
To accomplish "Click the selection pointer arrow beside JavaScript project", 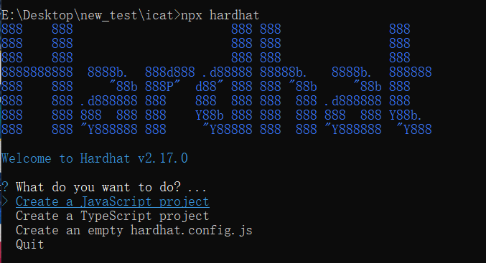I will (x=4, y=201).
